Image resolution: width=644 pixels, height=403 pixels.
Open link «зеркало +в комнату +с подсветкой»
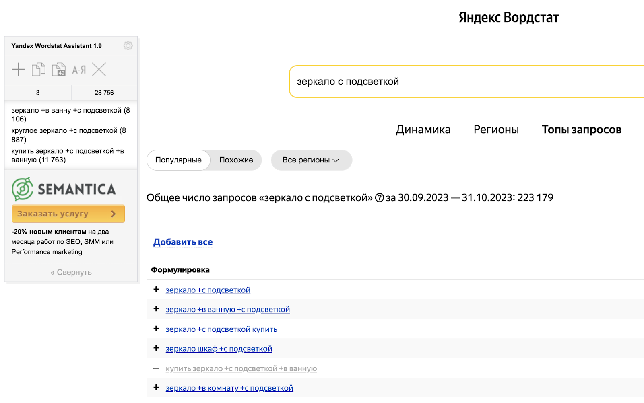pos(229,388)
